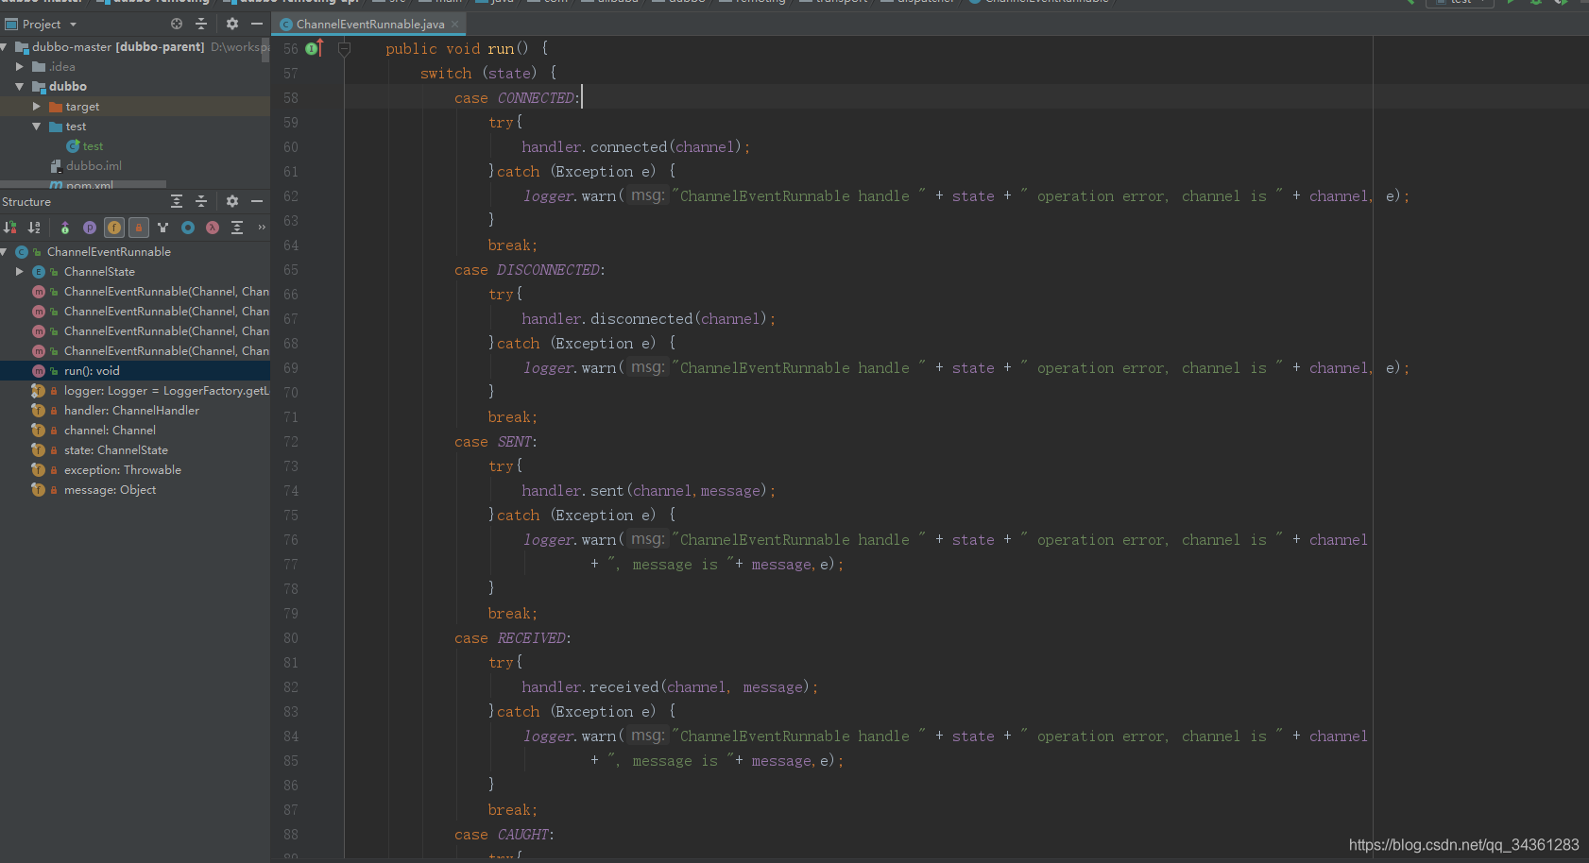Collapse the dubbo-master project node
The height and width of the screenshot is (863, 1589).
point(5,47)
